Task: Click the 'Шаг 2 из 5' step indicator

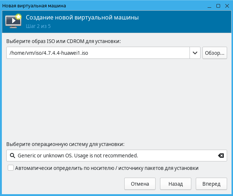Action: [x=39, y=26]
